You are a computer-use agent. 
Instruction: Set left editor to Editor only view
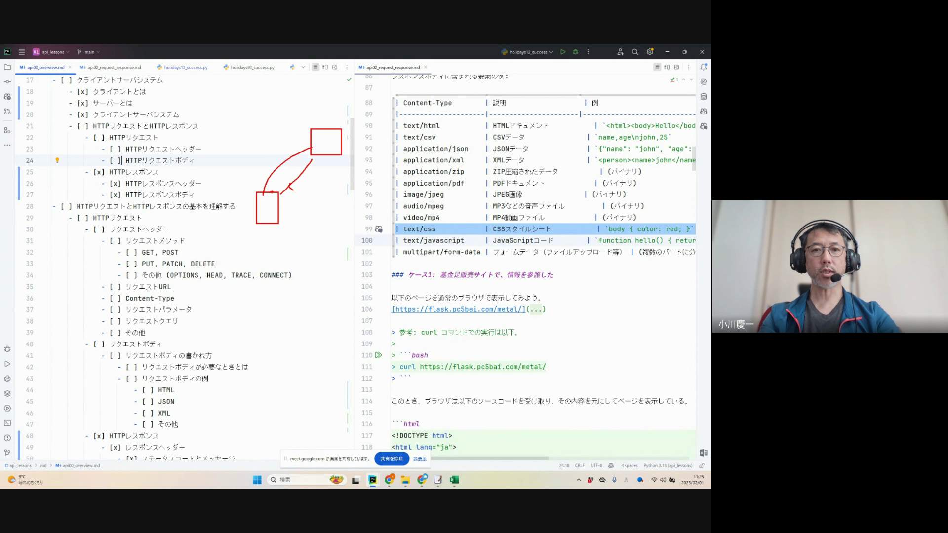tap(315, 67)
